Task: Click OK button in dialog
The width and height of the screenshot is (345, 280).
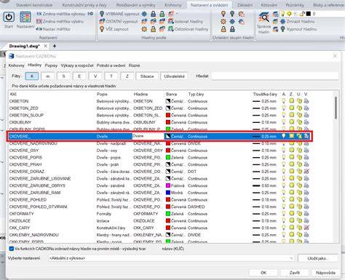Action: pyautogui.click(x=263, y=273)
